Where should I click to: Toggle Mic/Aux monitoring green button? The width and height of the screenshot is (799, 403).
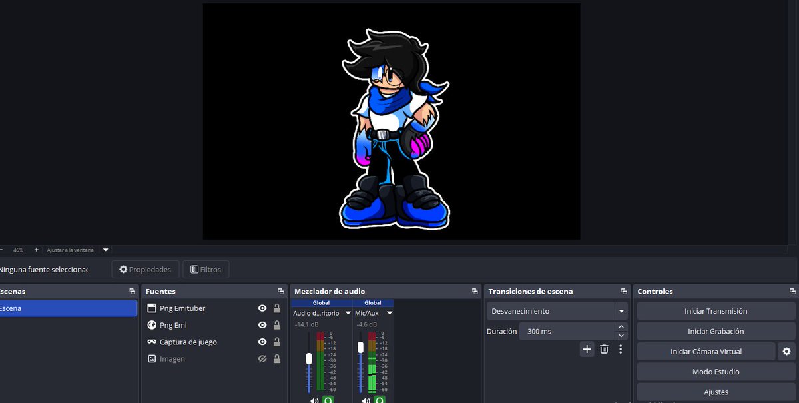pos(380,400)
